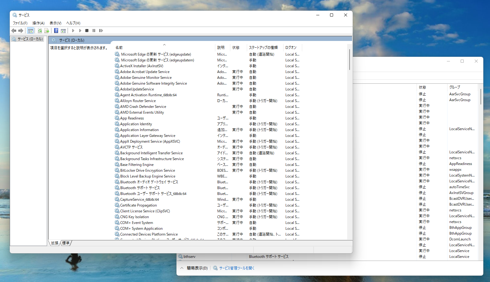Sort by the 状態 column header in Services

(238, 48)
